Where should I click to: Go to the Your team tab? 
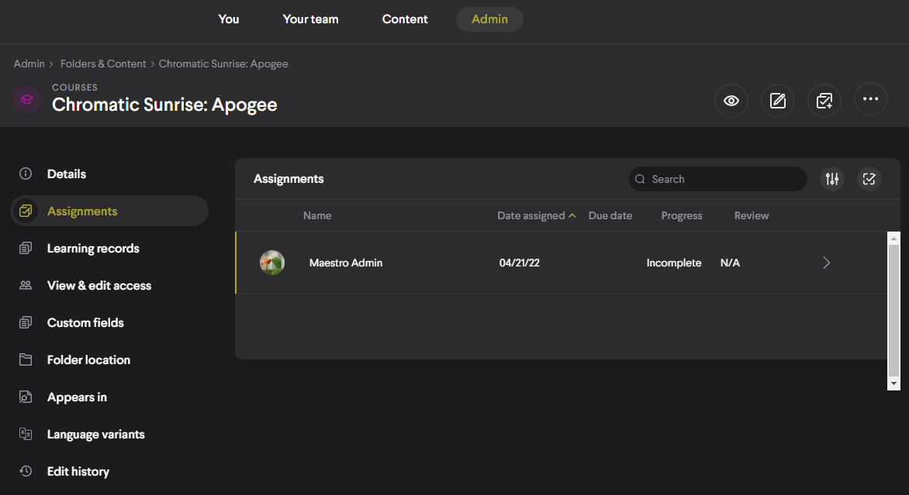tap(310, 19)
